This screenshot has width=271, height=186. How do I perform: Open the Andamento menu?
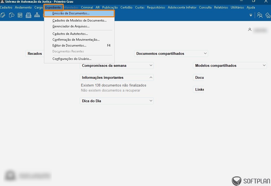[23, 7]
